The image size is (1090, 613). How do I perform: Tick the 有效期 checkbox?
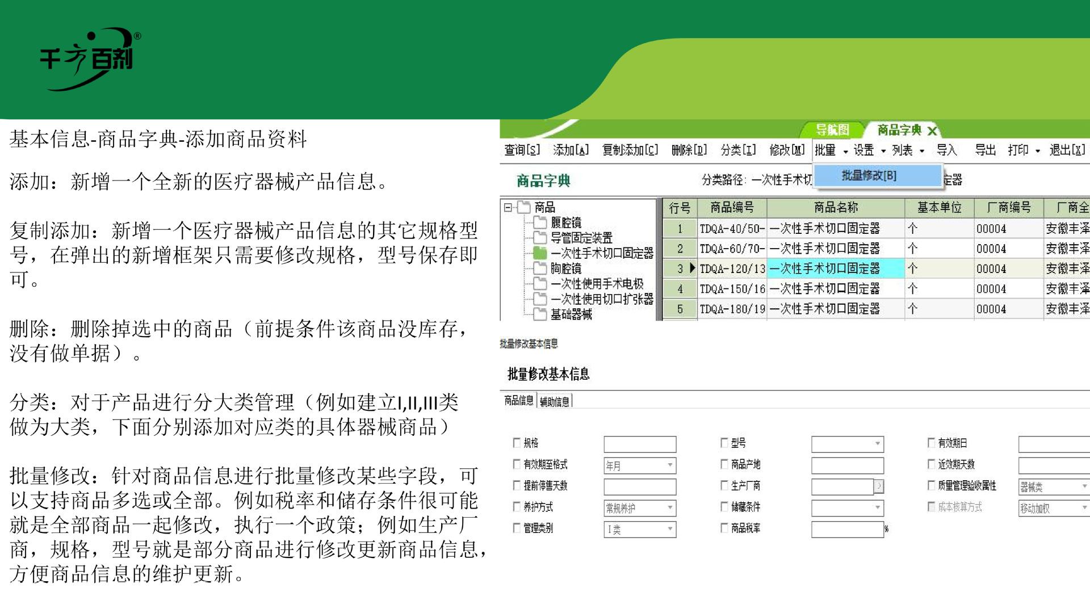tap(931, 443)
